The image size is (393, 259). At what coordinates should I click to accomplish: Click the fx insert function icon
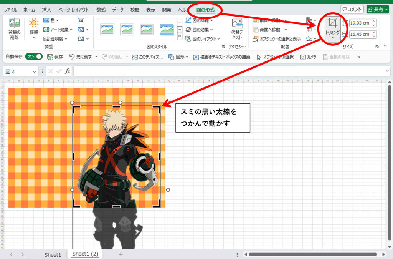[68, 71]
